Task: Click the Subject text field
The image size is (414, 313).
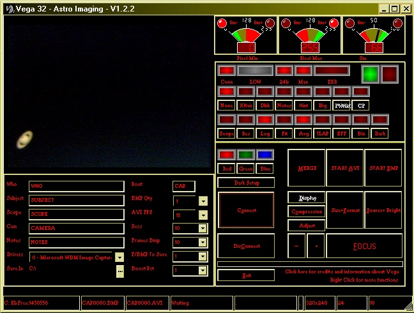Action: point(76,200)
